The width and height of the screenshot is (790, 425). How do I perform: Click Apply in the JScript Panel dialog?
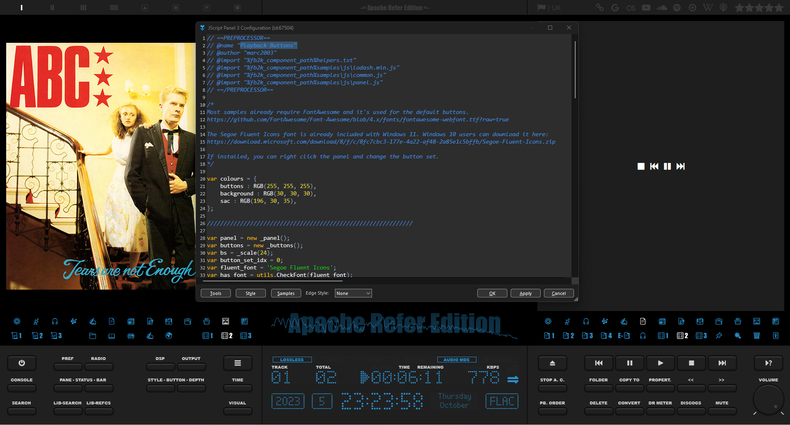click(525, 293)
